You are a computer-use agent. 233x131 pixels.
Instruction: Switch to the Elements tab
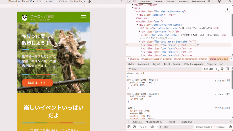pyautogui.click(x=145, y=1)
